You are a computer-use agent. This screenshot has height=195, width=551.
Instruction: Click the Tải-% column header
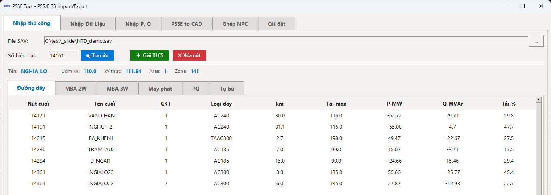click(x=509, y=104)
